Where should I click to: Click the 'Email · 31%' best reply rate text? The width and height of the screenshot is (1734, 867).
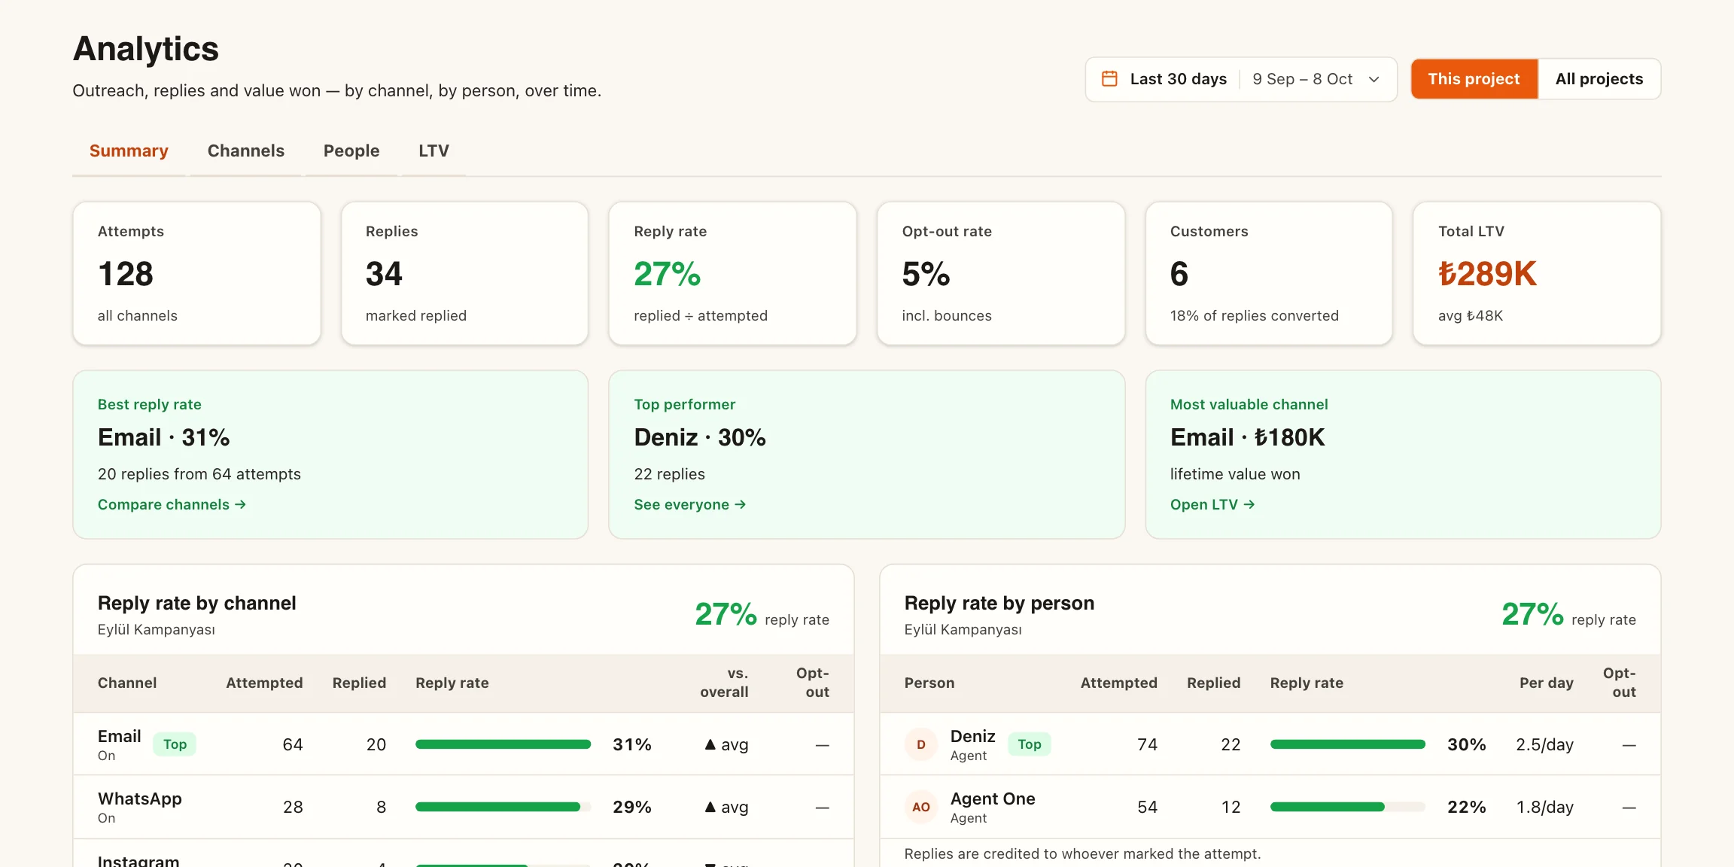(x=164, y=437)
